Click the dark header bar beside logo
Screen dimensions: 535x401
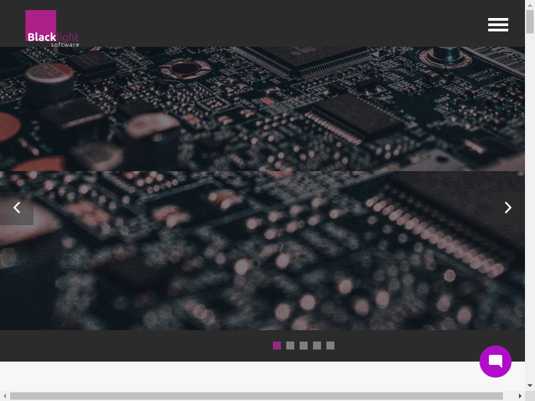[x=267, y=23]
